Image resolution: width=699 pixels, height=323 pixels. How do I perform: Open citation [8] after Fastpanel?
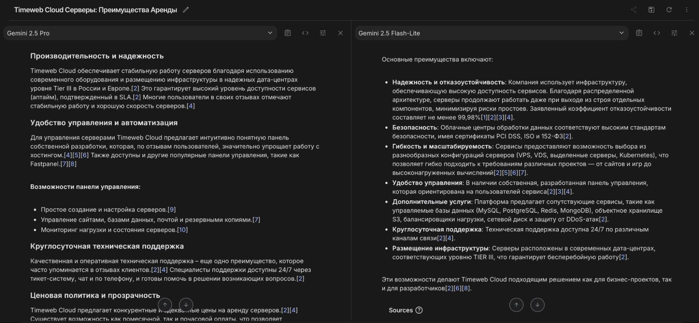(72, 164)
